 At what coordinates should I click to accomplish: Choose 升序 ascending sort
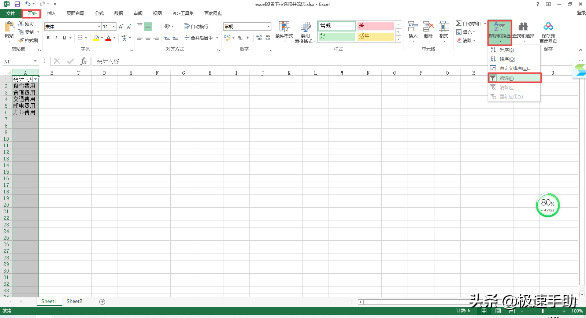514,50
